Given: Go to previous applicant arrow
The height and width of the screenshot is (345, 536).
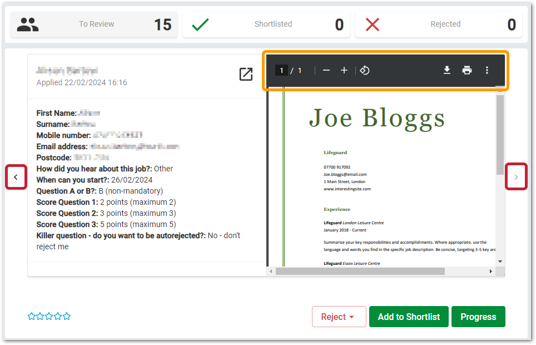Looking at the screenshot, I should pos(16,178).
